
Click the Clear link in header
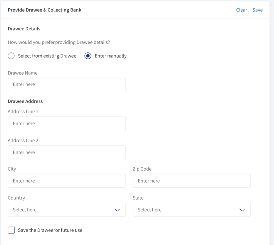click(x=241, y=10)
